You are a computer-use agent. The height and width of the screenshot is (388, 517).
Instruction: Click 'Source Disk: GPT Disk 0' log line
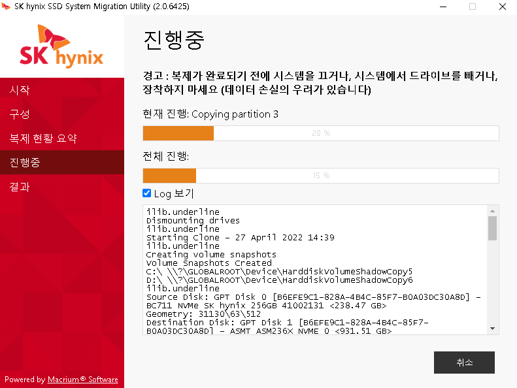[313, 297]
